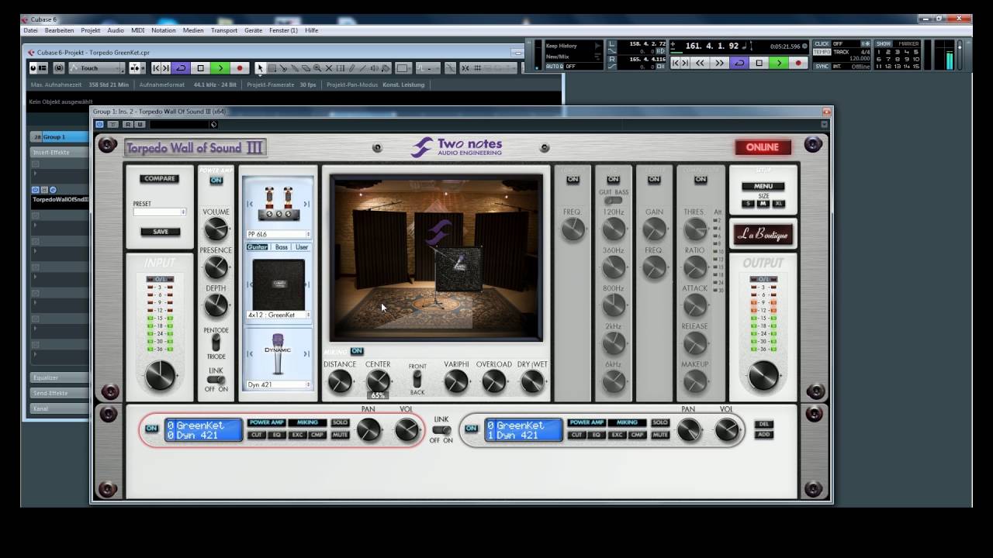The width and height of the screenshot is (993, 558).
Task: Expand Insert-Effekte section in inspector
Action: (x=58, y=153)
